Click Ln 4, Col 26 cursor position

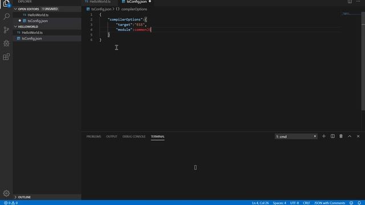[x=260, y=203]
